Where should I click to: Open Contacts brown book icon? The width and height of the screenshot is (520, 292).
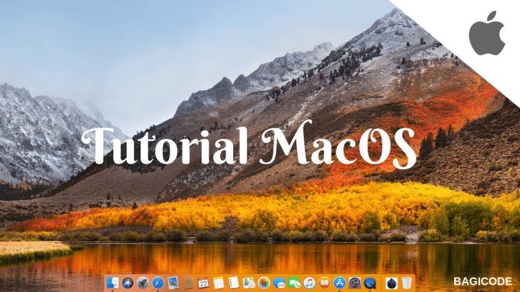coord(189,283)
